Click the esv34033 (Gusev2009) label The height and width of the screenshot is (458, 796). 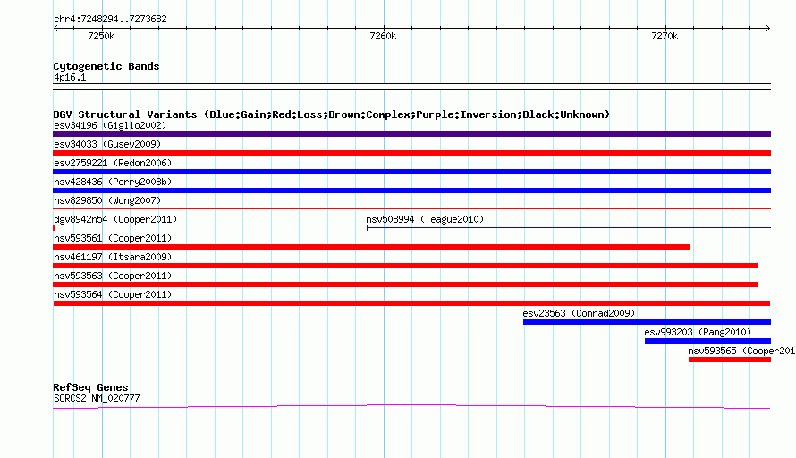click(x=107, y=144)
